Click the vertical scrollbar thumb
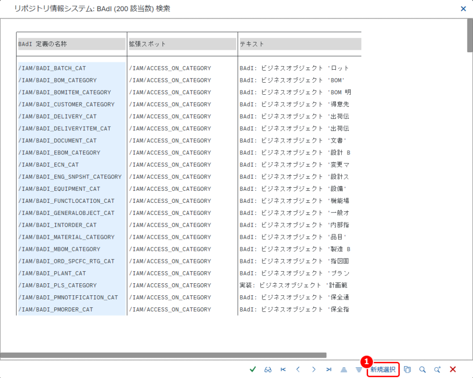The image size is (473, 378). coord(470,35)
